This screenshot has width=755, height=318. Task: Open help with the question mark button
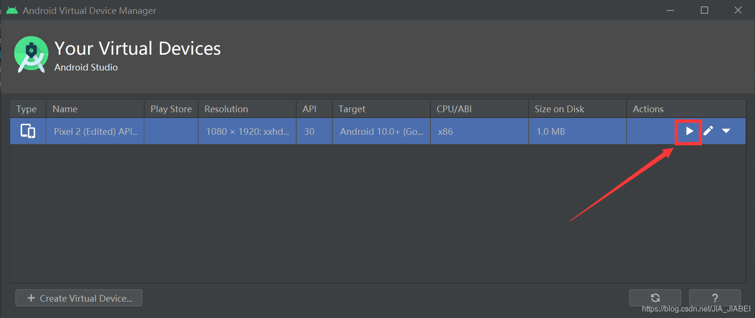point(715,298)
